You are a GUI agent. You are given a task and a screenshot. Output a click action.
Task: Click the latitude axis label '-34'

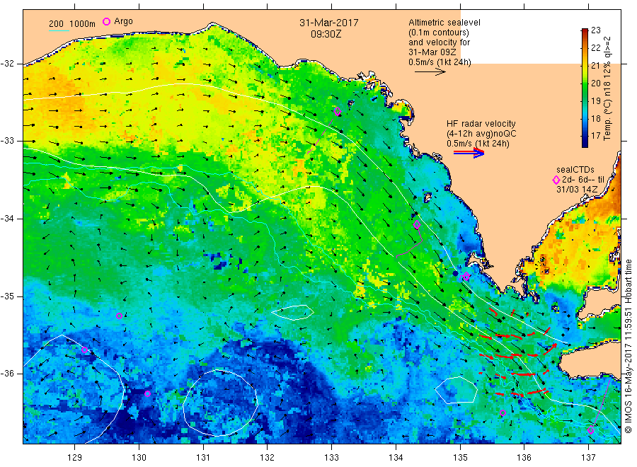(7, 219)
